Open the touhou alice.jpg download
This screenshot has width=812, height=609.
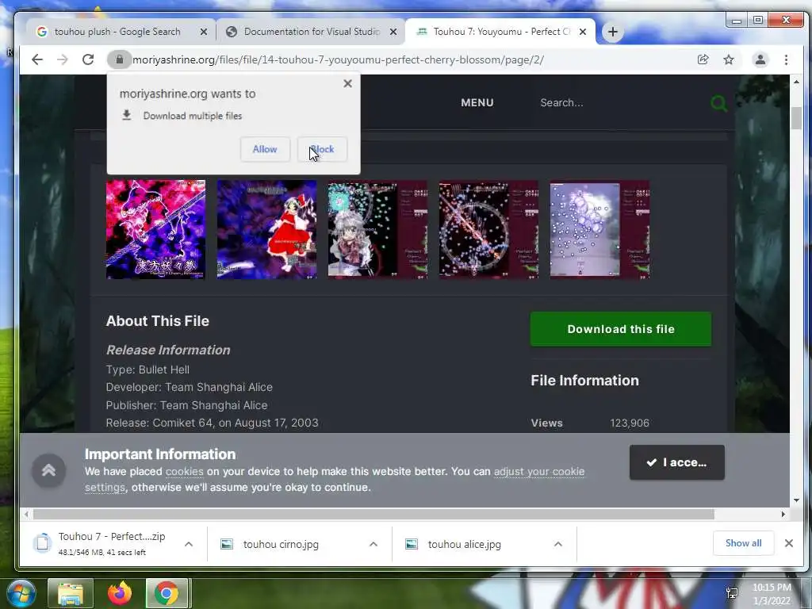465,544
